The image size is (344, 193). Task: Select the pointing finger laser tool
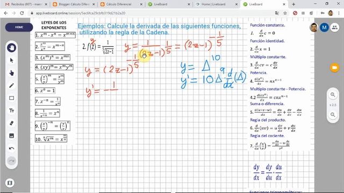pyautogui.click(x=12, y=73)
